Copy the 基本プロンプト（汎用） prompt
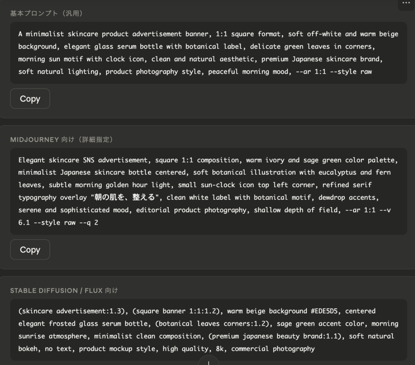This screenshot has height=365, width=415. pyautogui.click(x=30, y=99)
